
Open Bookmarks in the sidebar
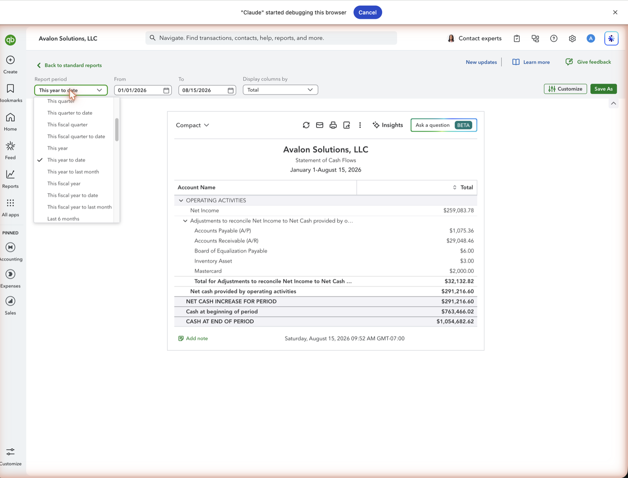pos(10,89)
